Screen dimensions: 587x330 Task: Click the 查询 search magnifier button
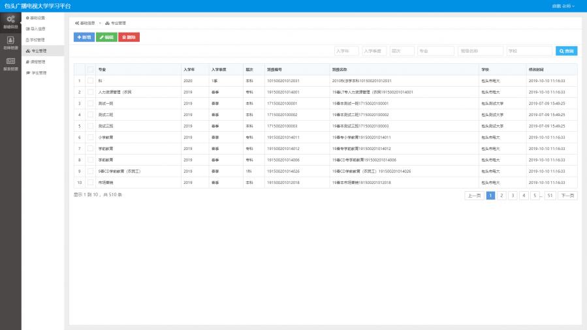pos(566,51)
